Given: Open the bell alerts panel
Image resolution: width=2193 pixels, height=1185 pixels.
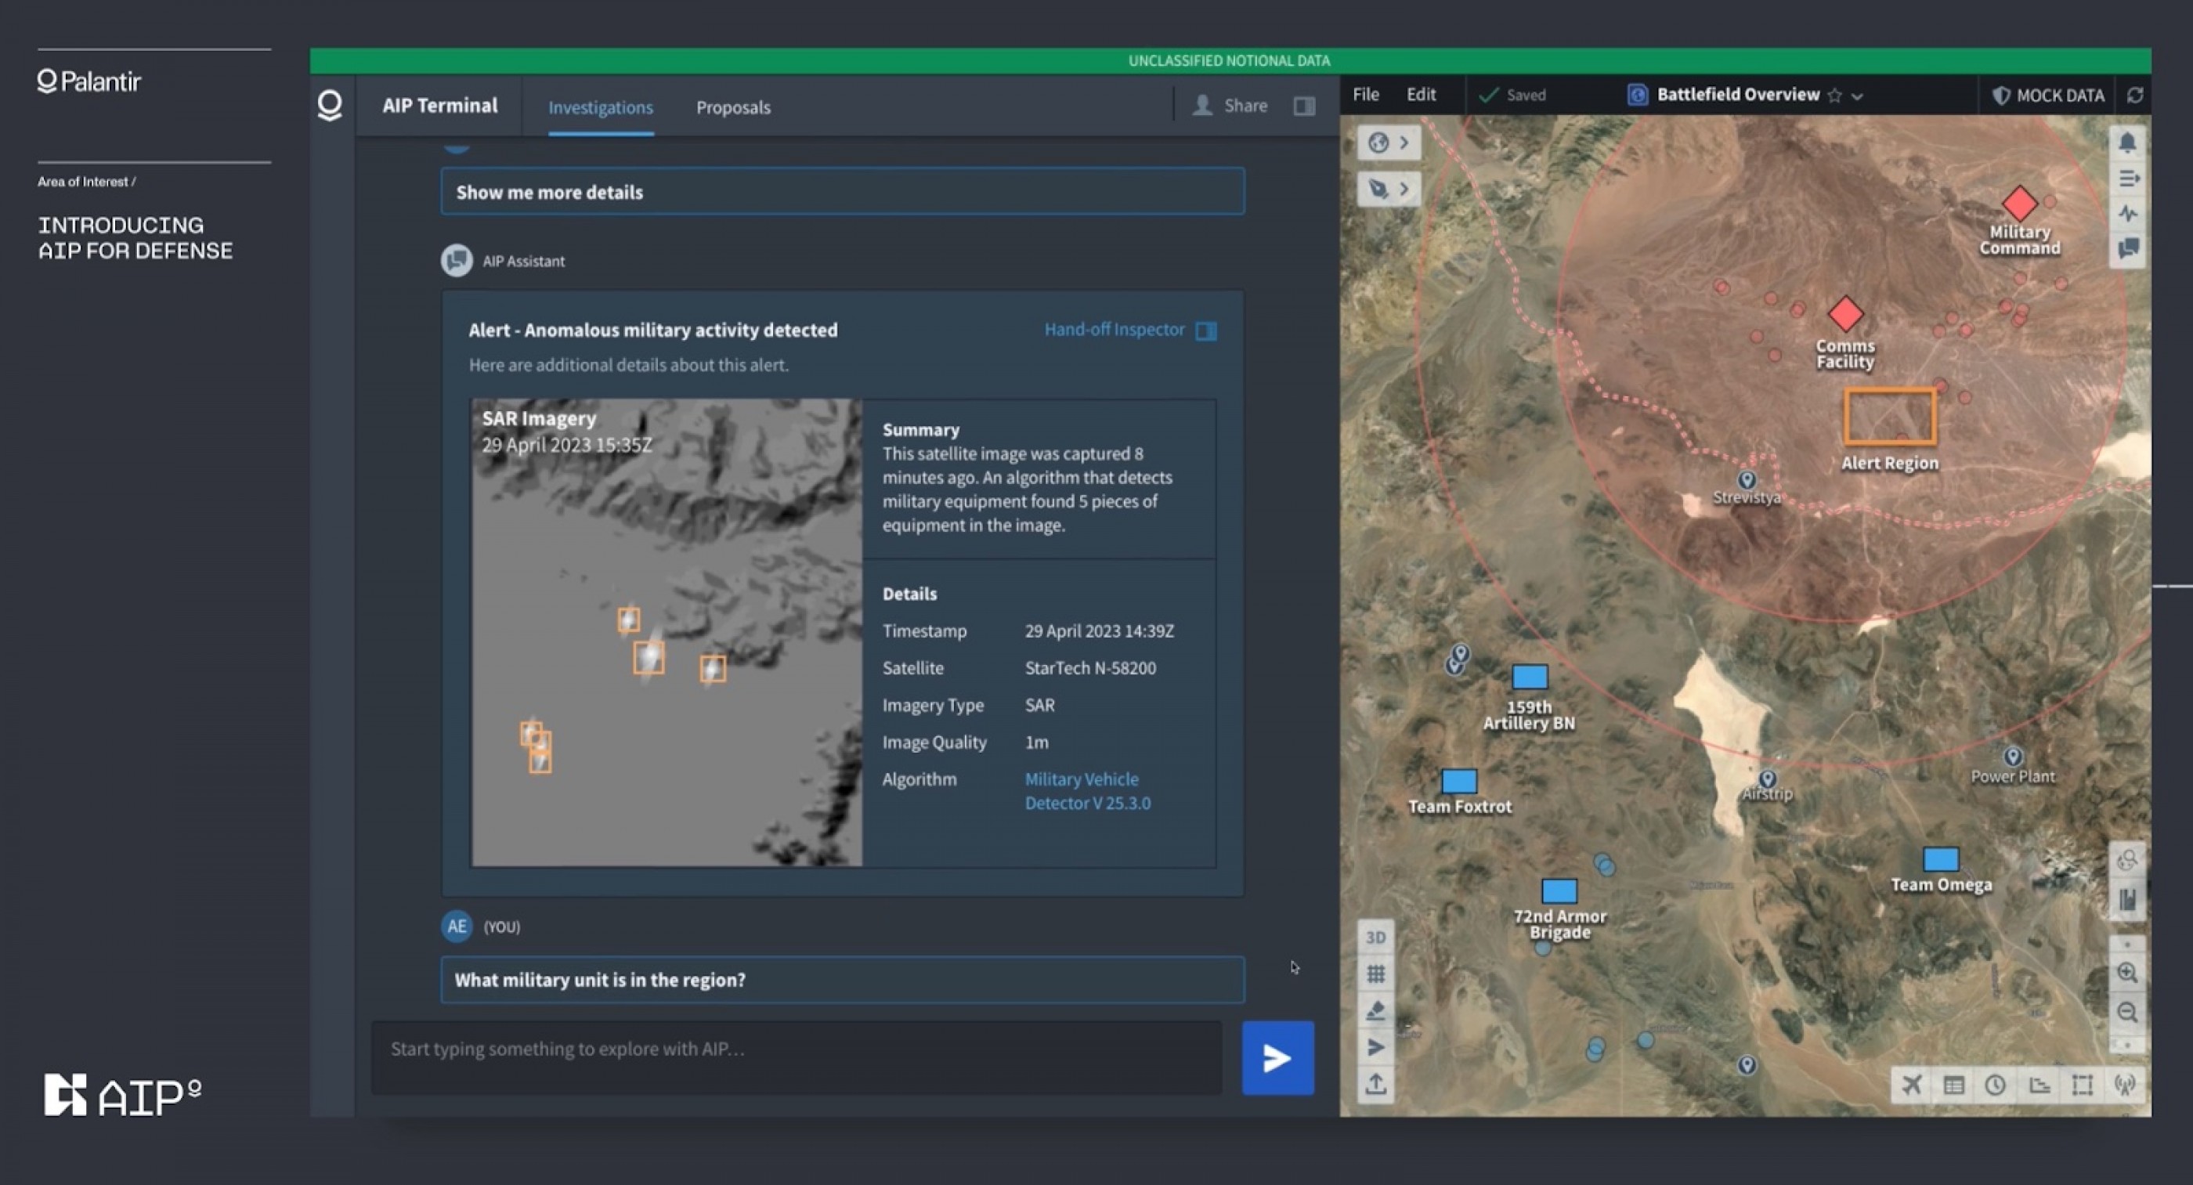Looking at the screenshot, I should (2127, 143).
